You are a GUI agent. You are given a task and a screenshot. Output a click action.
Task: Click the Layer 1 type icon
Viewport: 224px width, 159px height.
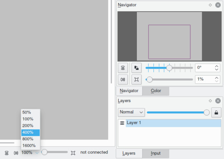[122, 123]
